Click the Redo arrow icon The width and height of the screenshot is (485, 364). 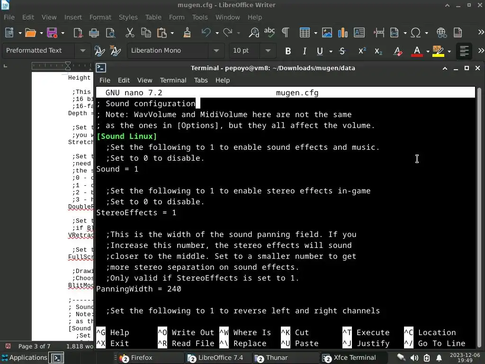coord(228,33)
